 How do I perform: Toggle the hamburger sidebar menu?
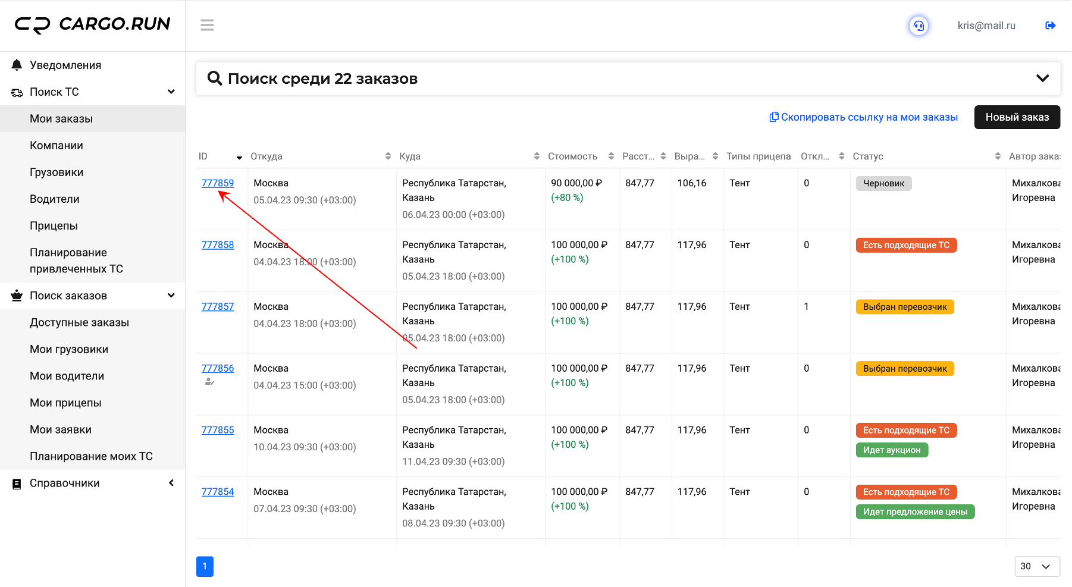pos(207,25)
